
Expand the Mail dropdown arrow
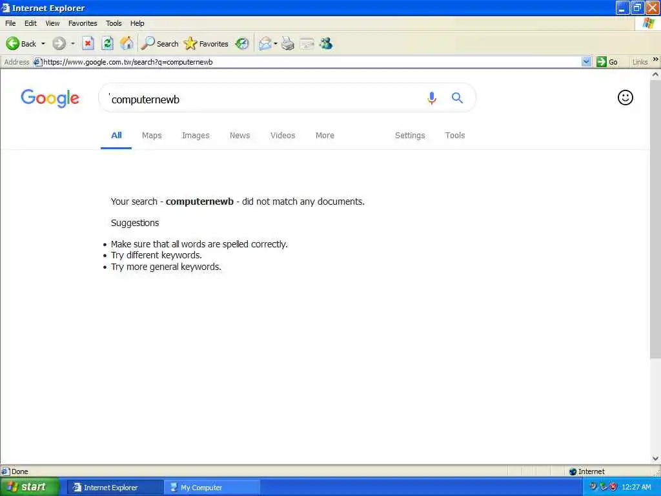tap(275, 43)
